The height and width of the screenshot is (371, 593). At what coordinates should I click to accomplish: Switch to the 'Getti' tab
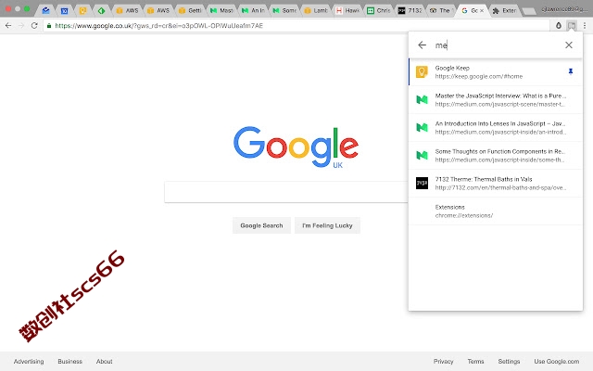189,10
